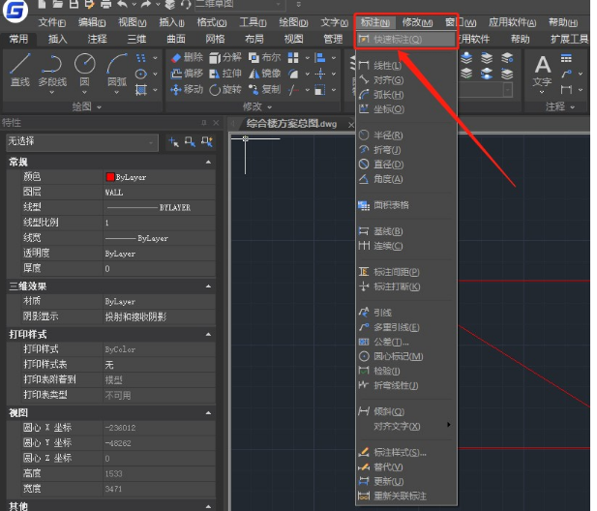
Task: Choose 折弯线性(J) jogged linear
Action: coord(405,385)
